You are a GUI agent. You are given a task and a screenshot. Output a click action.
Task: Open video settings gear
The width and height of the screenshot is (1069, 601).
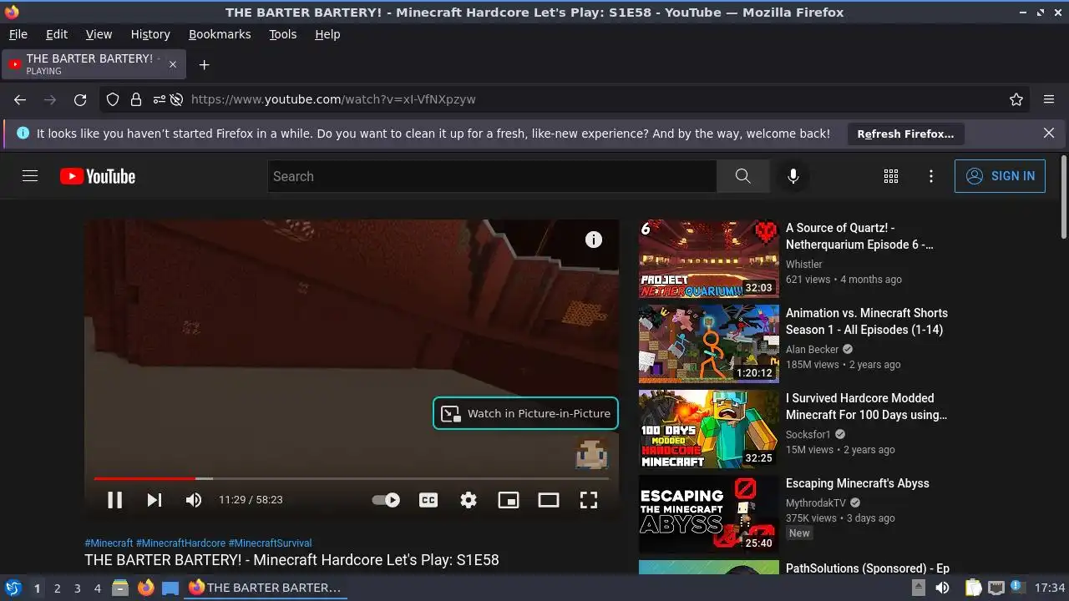point(469,500)
